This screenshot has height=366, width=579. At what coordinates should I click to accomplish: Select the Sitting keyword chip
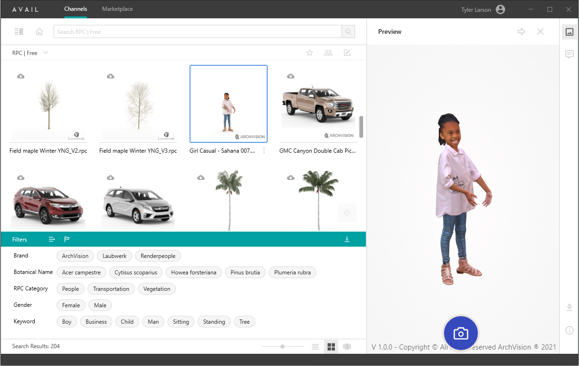tap(181, 322)
